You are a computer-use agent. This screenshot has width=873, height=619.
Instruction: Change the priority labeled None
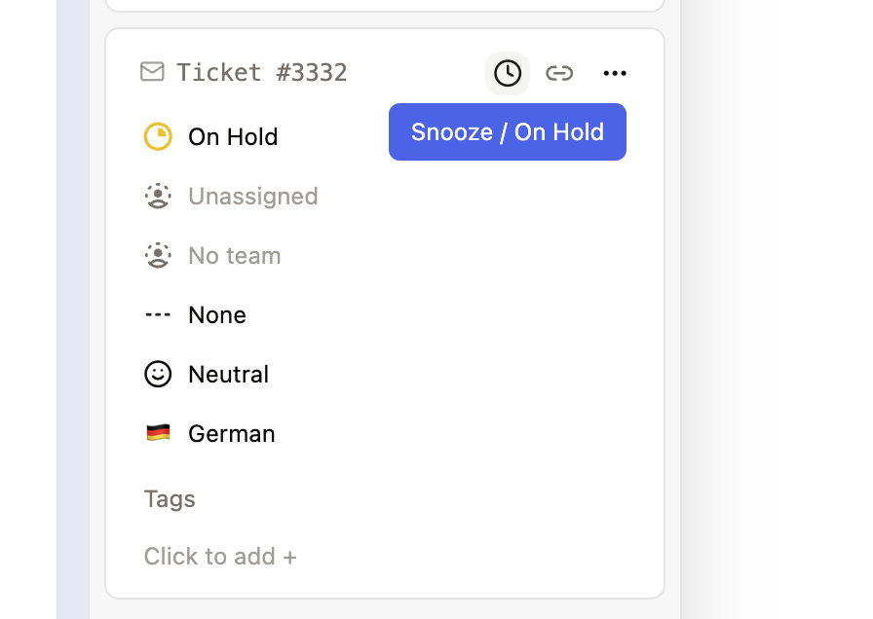217,315
